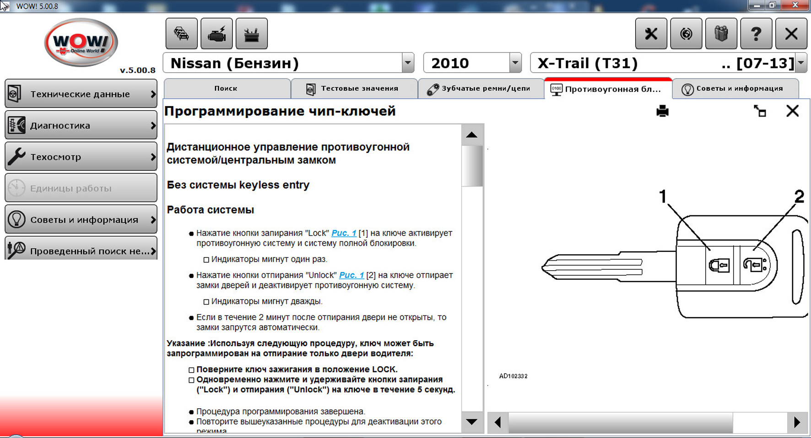This screenshot has width=811, height=438.
Task: Select the engine icon in top toolbar
Action: [216, 34]
